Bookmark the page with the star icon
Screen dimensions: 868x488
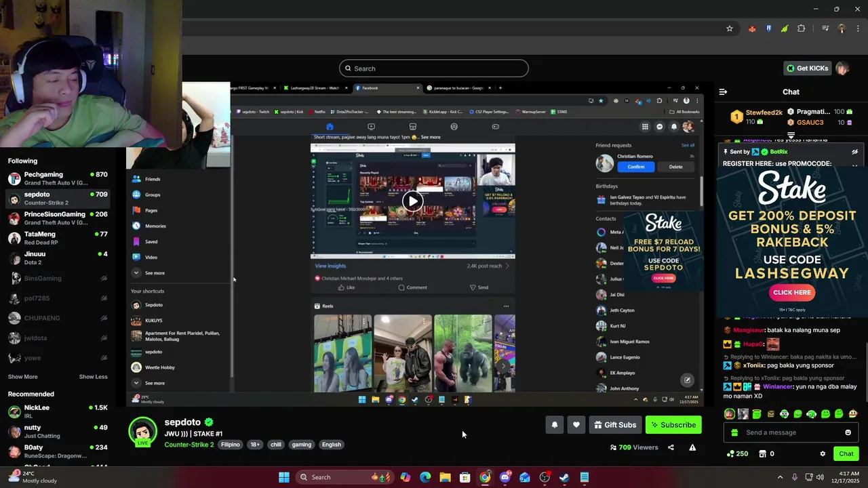point(730,28)
